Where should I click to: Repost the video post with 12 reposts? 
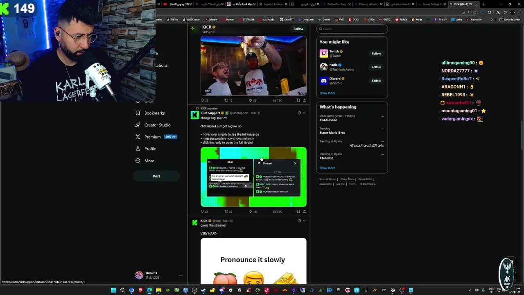(228, 100)
